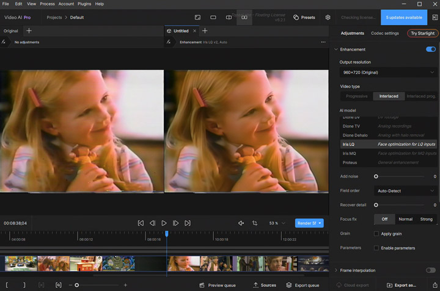Open the File menu
This screenshot has height=291, width=440.
tap(5, 4)
